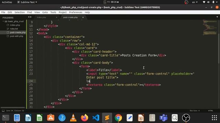
Task: Click the battery indicator in top bar
Action: pyautogui.click(x=213, y=2)
